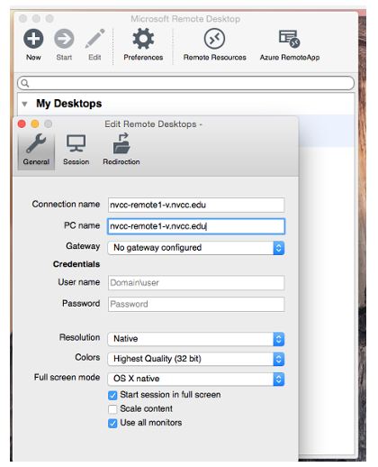378x467 pixels.
Task: Open Preferences gear icon
Action: click(143, 39)
